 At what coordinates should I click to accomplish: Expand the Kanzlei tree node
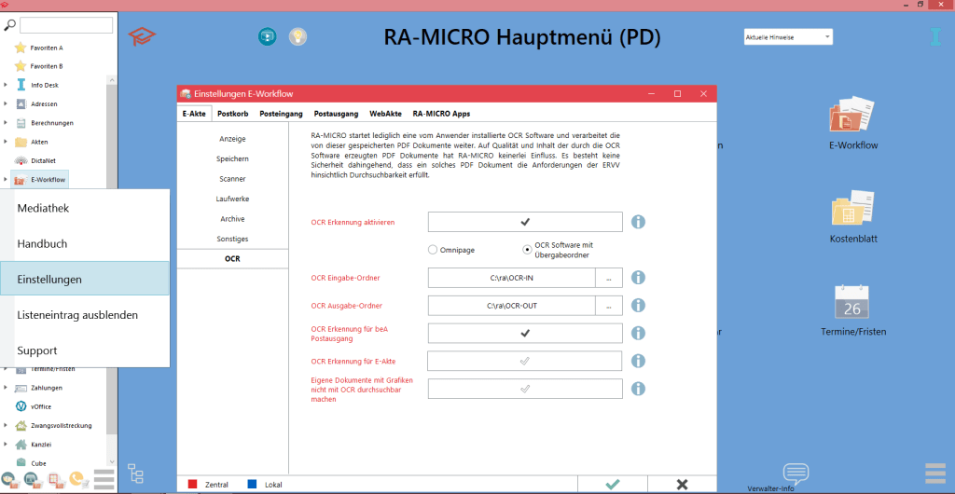click(x=6, y=444)
